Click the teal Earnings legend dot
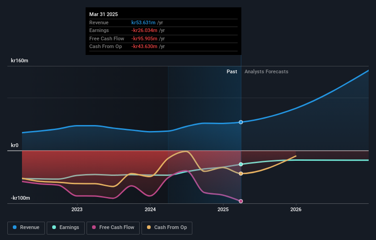376x240 pixels. click(54, 227)
